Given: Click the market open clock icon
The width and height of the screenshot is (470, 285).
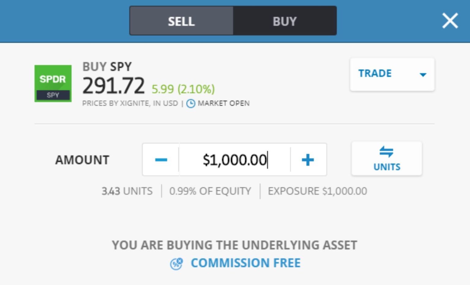Looking at the screenshot, I should tap(191, 103).
